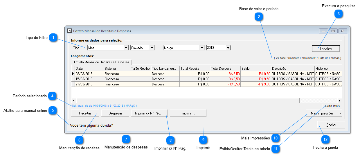Select the row dated 21/03/2018

point(207,84)
